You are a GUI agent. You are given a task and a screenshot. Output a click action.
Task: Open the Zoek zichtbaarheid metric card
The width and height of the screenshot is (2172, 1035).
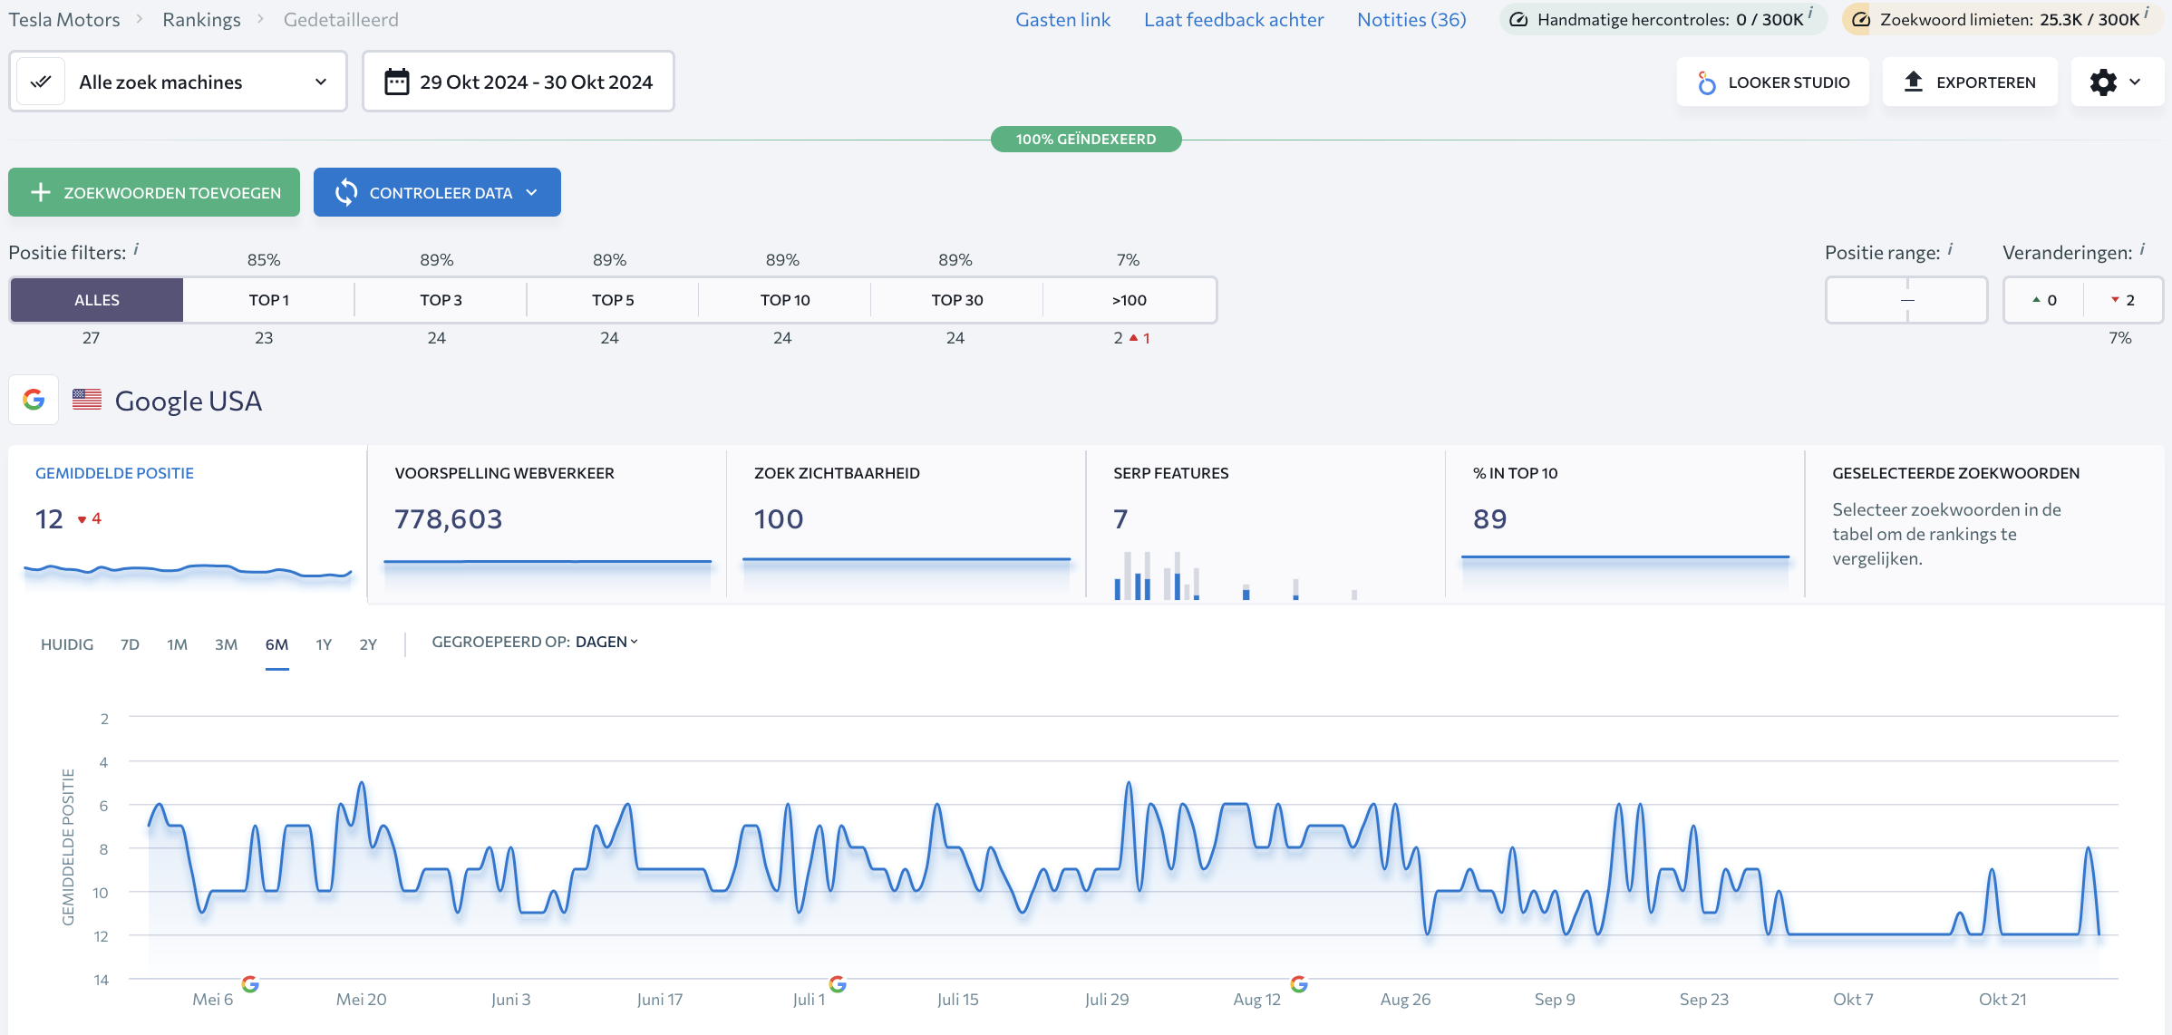pos(907,524)
